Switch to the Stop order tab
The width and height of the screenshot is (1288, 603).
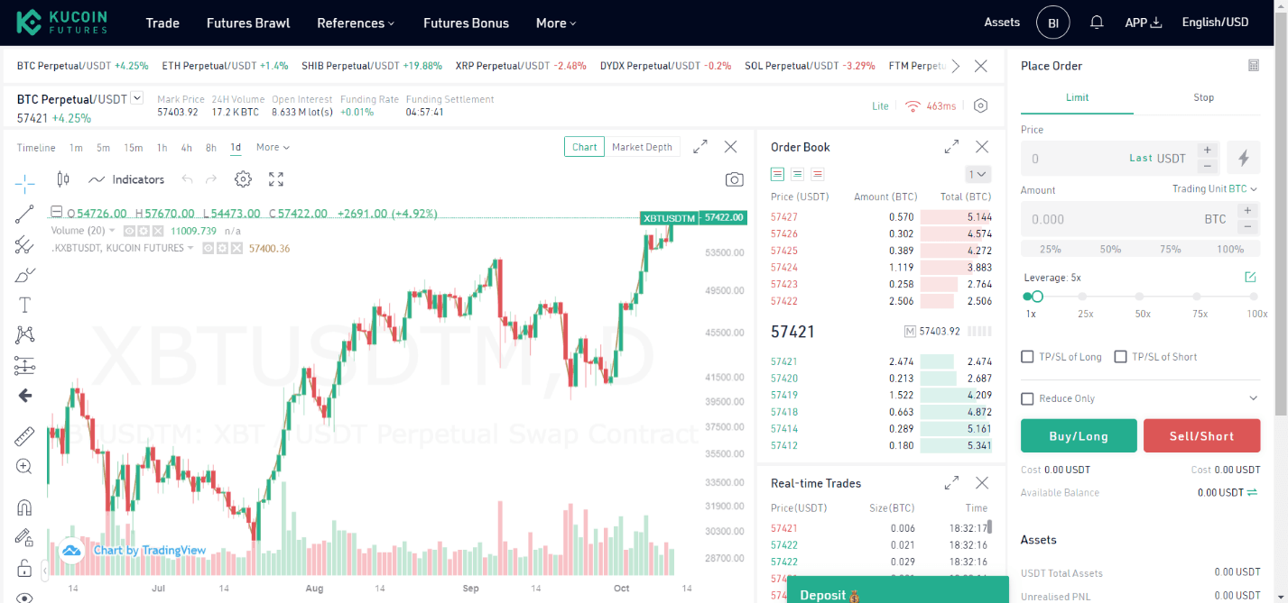click(1203, 97)
